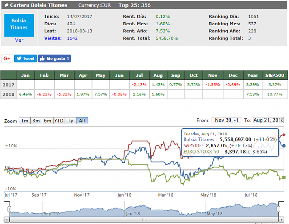
Task: Click the scrollbar right arrow
Action: tap(281, 220)
